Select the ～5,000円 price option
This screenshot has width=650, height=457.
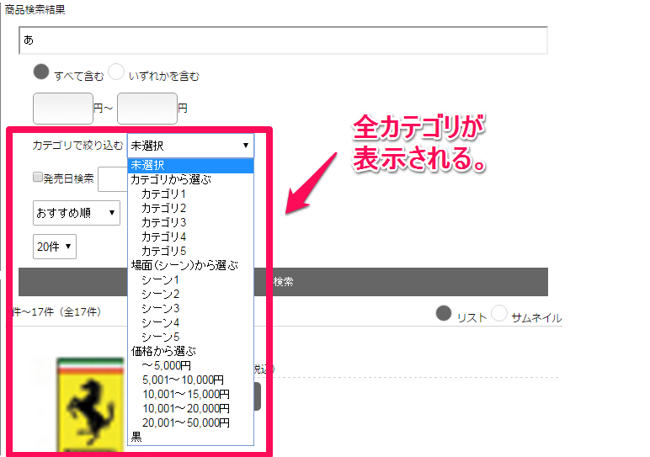coord(166,365)
